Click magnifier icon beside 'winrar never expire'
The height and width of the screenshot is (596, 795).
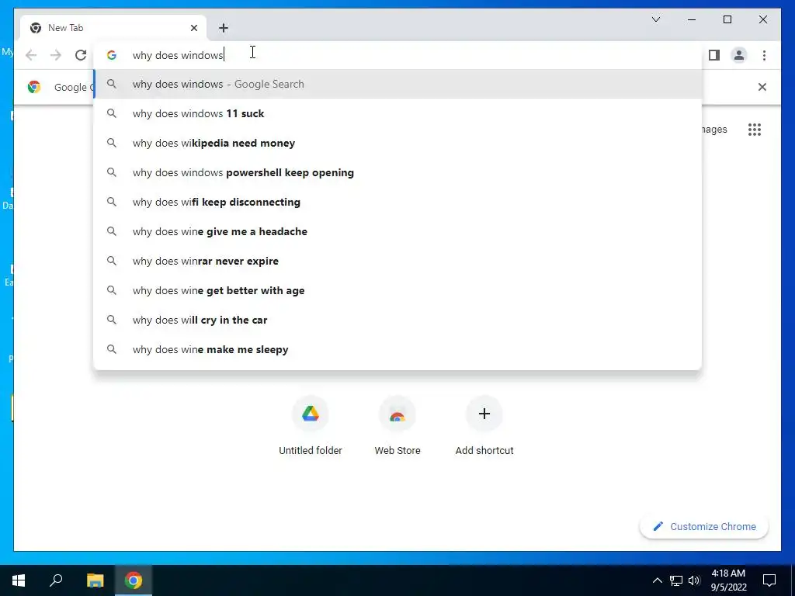112,261
